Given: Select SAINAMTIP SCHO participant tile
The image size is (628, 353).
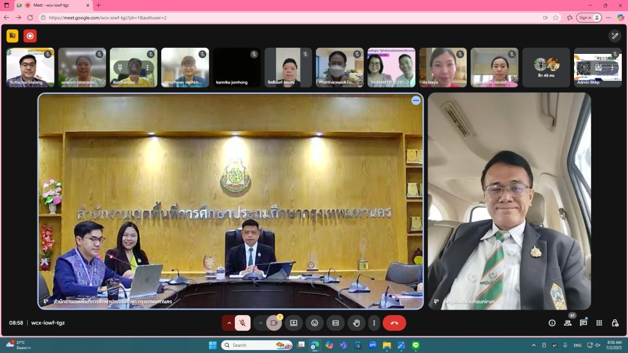Looking at the screenshot, I should (x=391, y=67).
